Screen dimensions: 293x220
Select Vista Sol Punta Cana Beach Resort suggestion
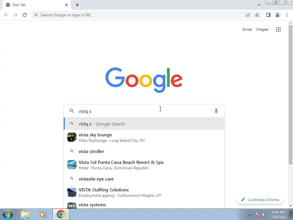[x=144, y=165]
